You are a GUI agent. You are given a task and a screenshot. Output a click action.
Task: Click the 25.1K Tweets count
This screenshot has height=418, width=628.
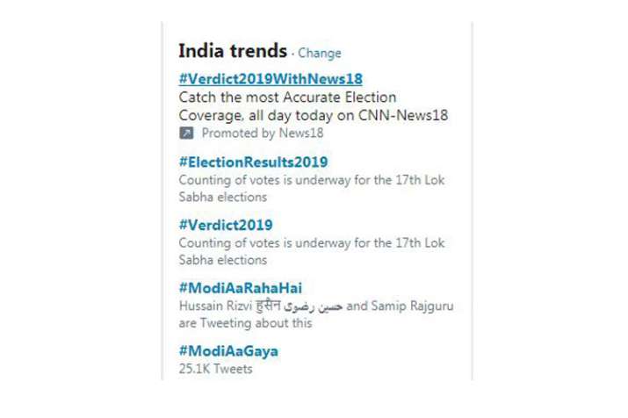[x=215, y=369]
